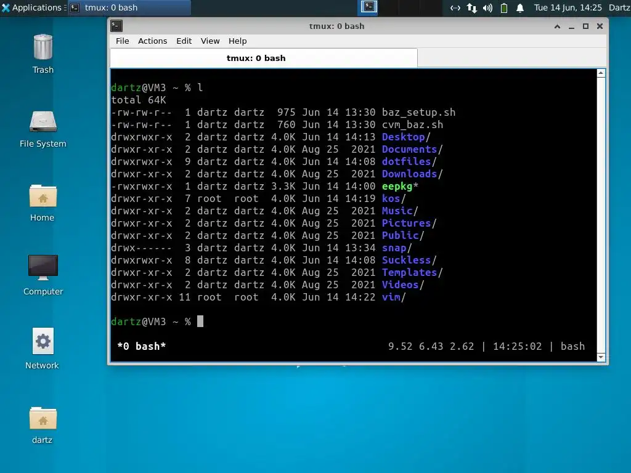631x473 pixels.
Task: Click the Xfce Applications menu logo
Action: 6,7
